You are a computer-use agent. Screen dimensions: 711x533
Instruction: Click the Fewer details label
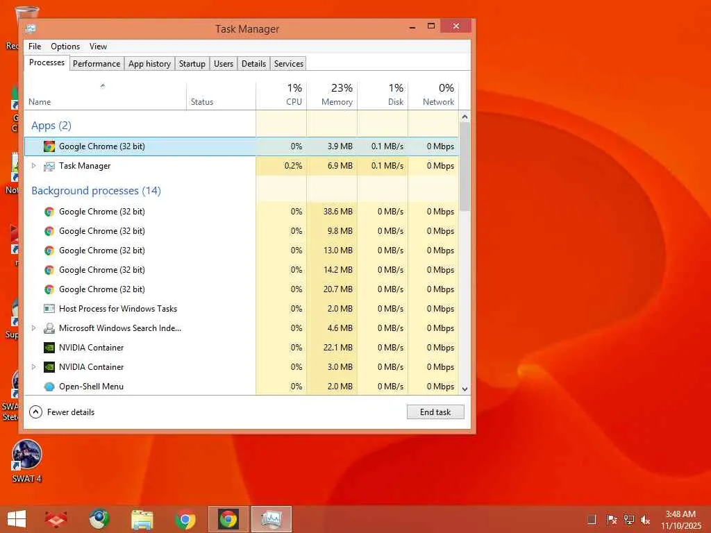coord(71,412)
